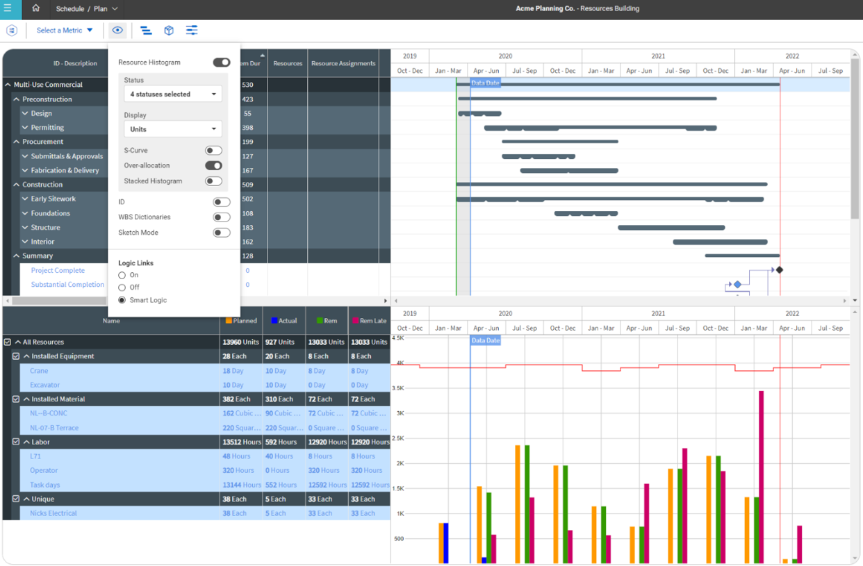
Task: Click the 3D cube toolbar icon
Action: click(x=169, y=31)
